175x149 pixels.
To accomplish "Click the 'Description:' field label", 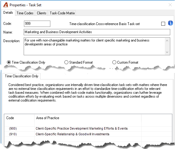I will click(12, 41).
